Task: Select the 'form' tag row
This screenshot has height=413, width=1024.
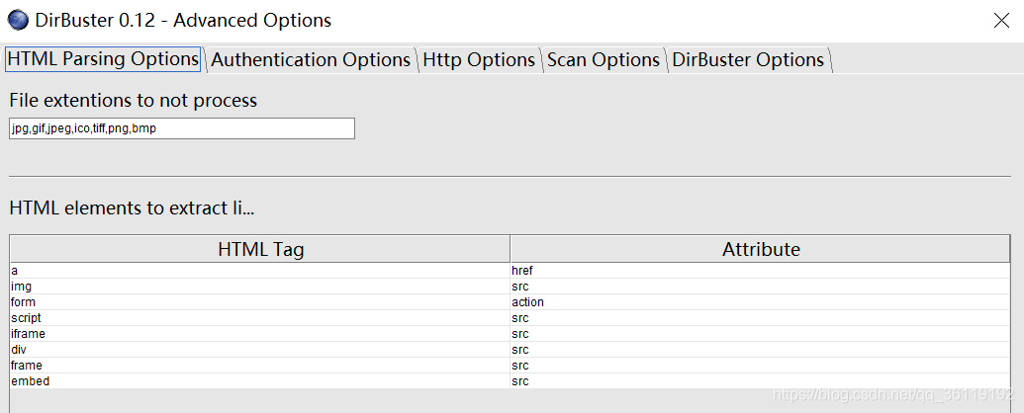Action: tap(259, 302)
